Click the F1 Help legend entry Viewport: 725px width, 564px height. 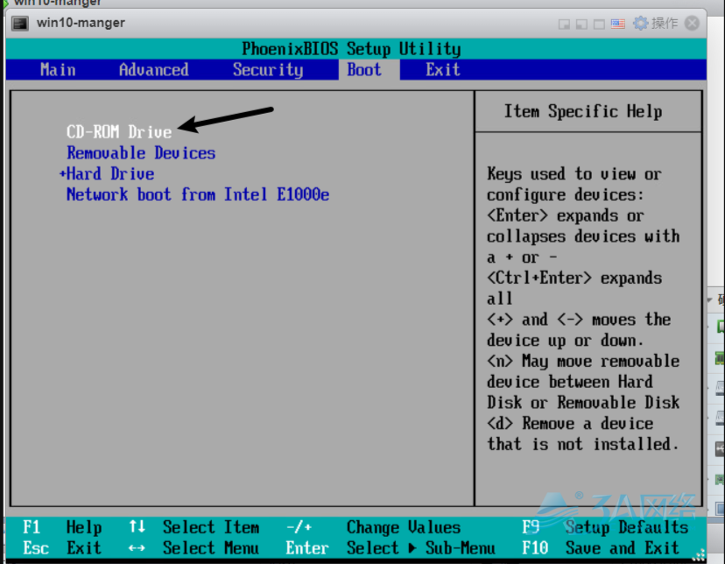pyautogui.click(x=62, y=527)
